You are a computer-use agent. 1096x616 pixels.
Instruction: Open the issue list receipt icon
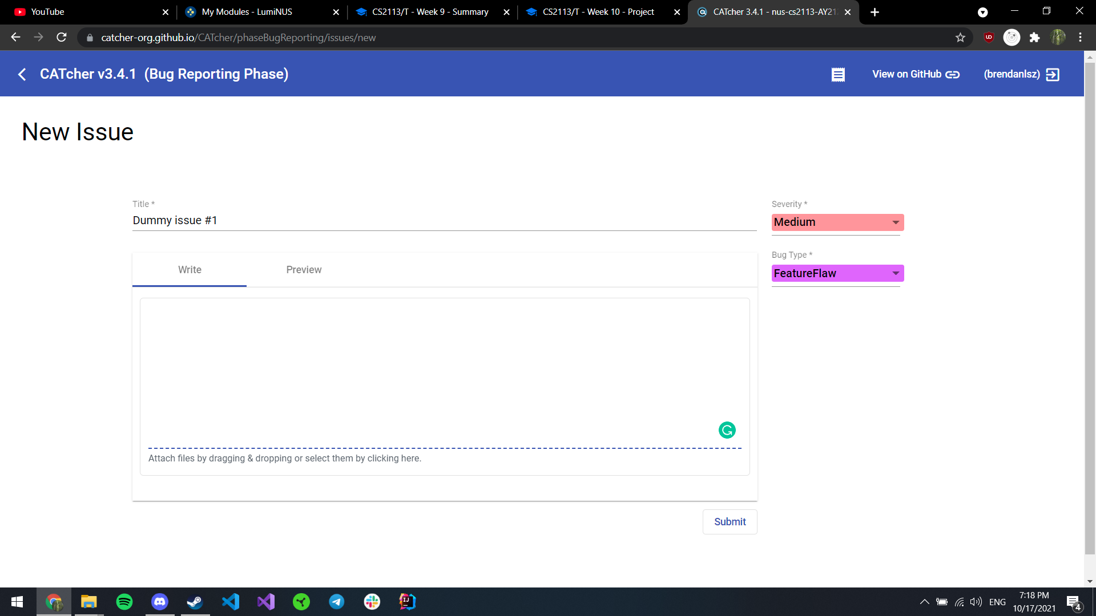837,75
